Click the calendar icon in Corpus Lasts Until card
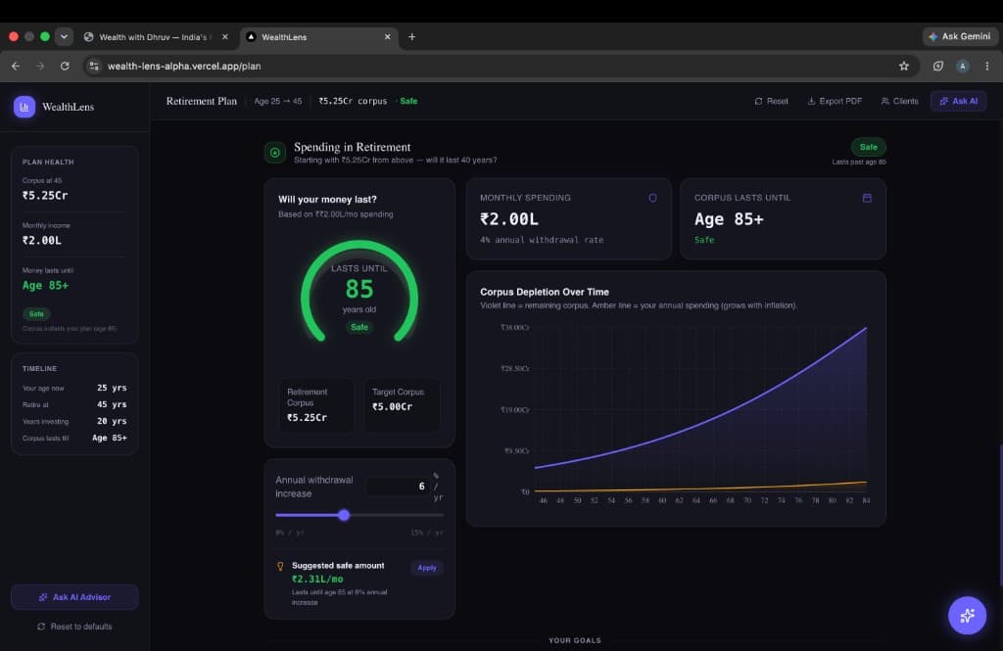Viewport: 1003px width, 651px height. point(867,199)
